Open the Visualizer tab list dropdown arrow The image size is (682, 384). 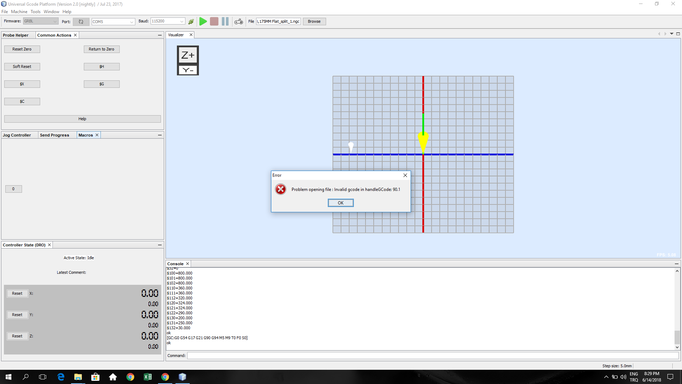tap(672, 34)
